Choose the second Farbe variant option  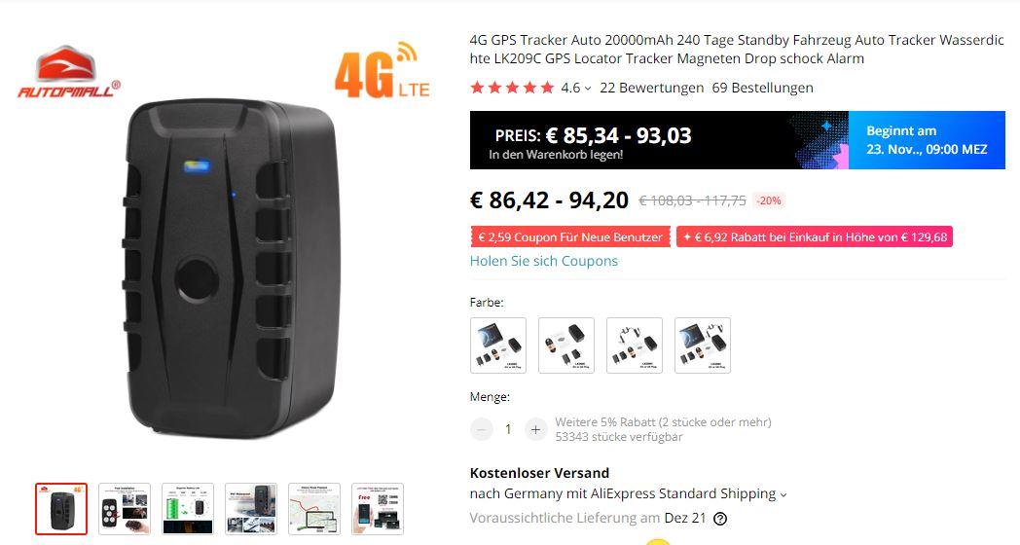(565, 345)
